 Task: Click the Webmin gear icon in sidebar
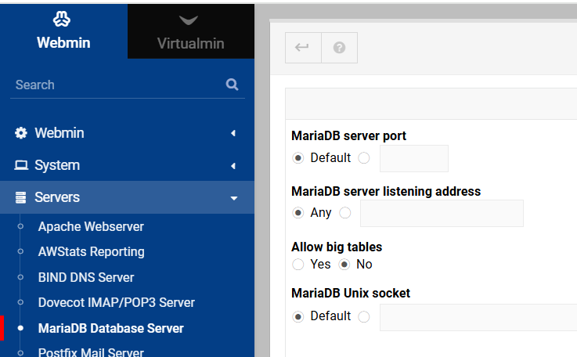point(21,133)
